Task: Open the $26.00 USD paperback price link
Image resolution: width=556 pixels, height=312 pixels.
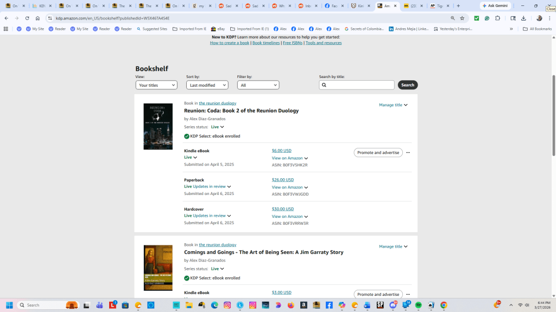Action: [282, 180]
